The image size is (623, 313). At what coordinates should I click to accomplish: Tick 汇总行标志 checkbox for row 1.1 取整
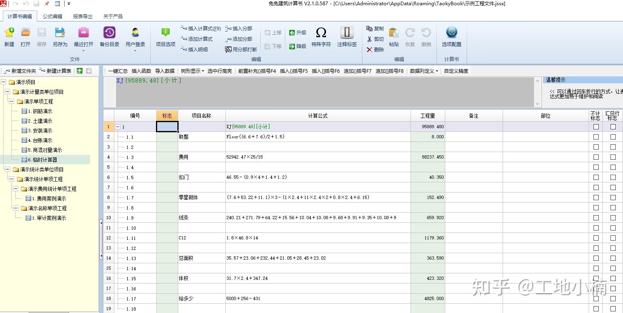pyautogui.click(x=613, y=137)
